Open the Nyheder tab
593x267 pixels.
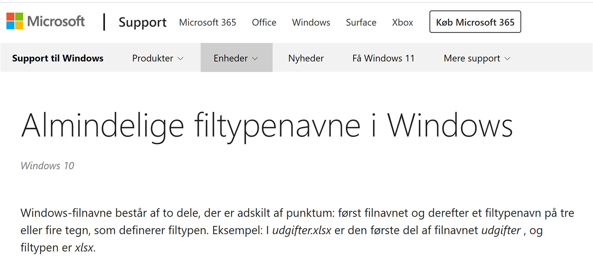point(306,58)
